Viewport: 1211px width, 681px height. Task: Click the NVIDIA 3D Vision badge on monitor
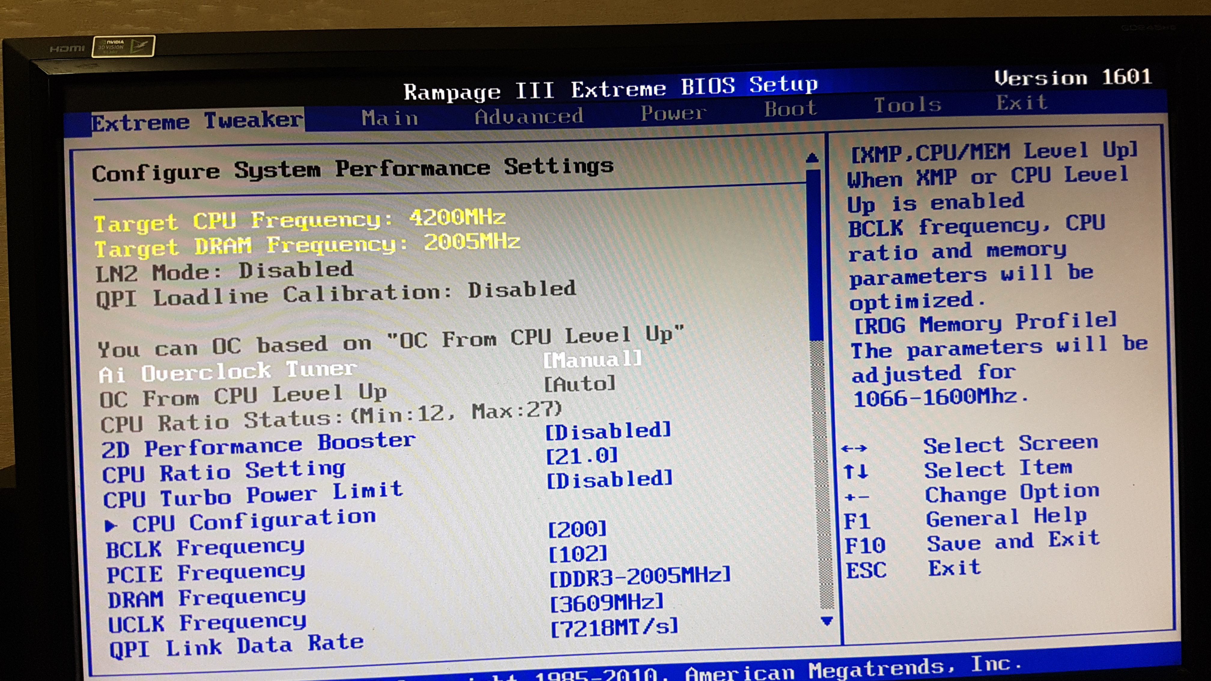pyautogui.click(x=123, y=46)
